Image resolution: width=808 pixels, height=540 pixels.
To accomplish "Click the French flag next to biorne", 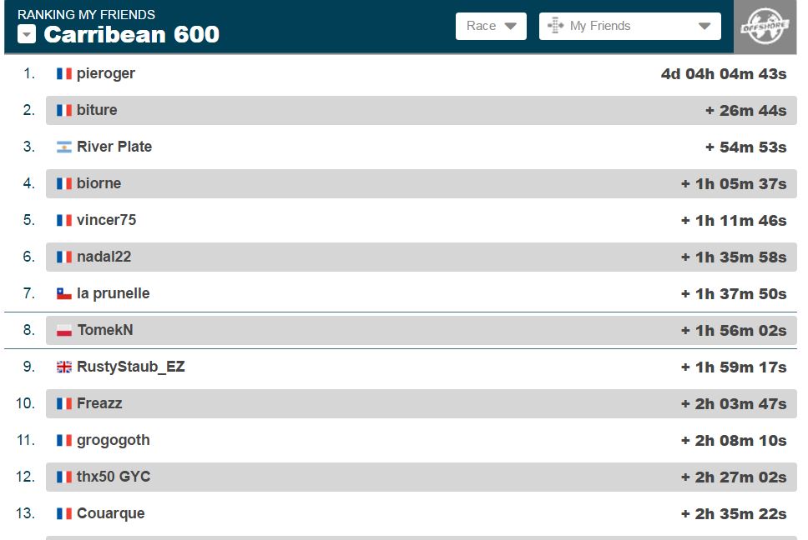I will 64,183.
